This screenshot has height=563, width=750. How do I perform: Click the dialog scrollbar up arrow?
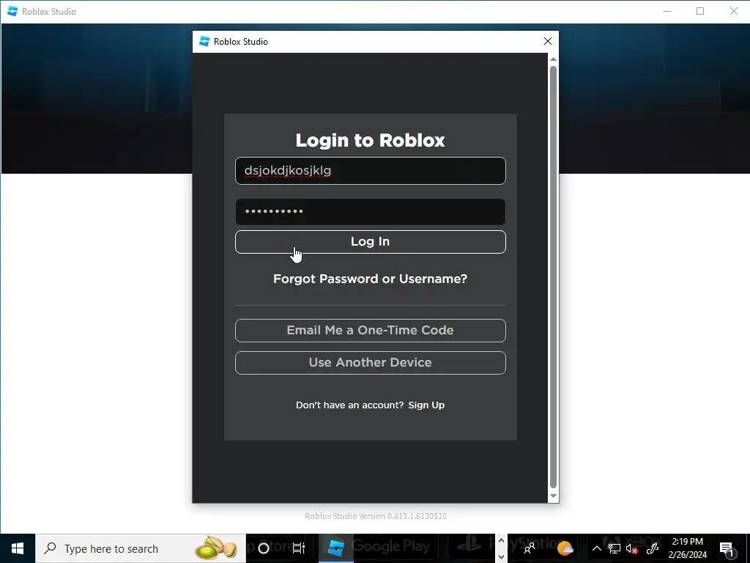point(553,59)
